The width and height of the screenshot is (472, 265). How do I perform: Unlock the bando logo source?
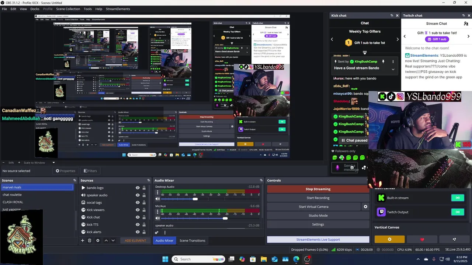coord(144,188)
